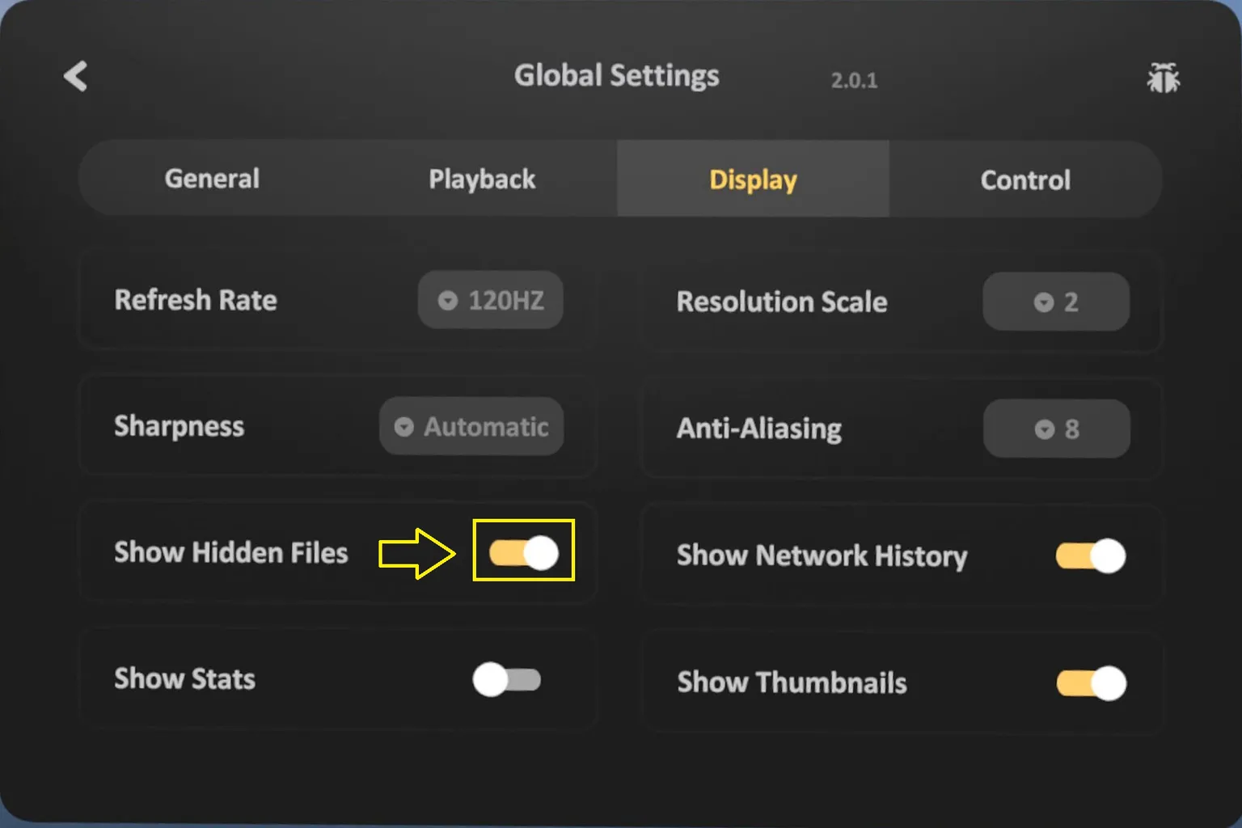1242x828 pixels.
Task: Click the Show Network History label
Action: [822, 556]
